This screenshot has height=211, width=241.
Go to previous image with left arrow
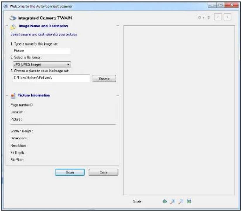point(218,17)
